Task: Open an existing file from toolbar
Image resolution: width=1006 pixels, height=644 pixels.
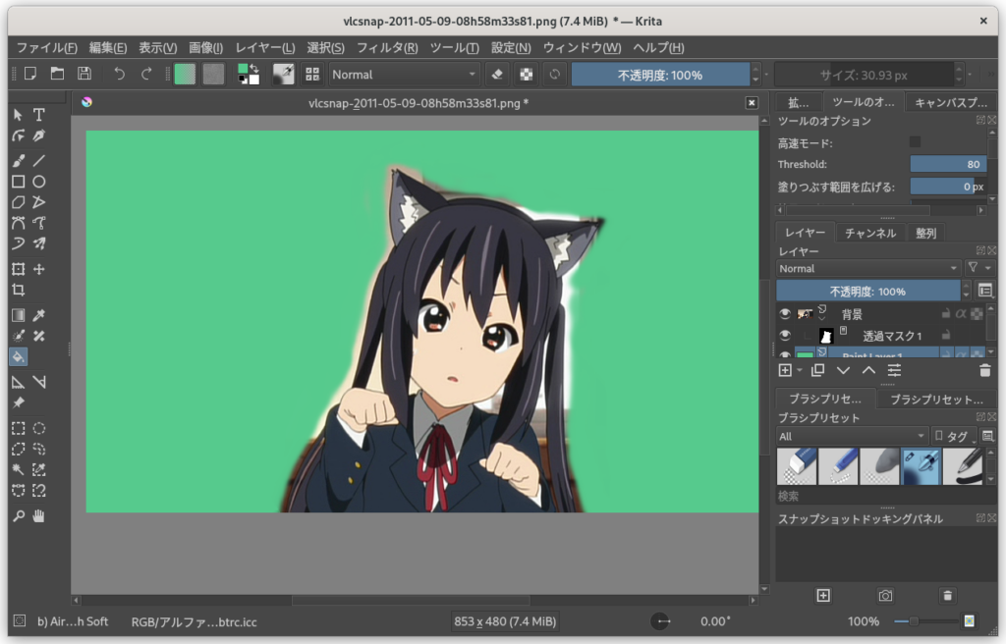Action: click(57, 74)
